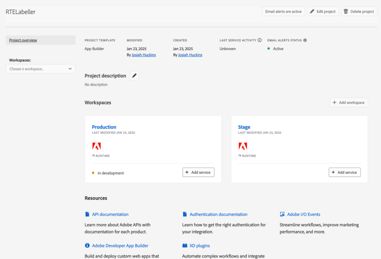The width and height of the screenshot is (381, 259).
Task: Select Project overview in the sidebar
Action: pos(24,40)
